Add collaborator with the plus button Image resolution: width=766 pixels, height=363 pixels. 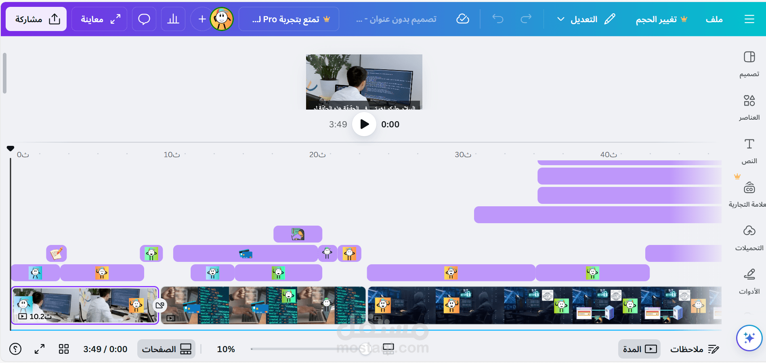[x=202, y=19]
